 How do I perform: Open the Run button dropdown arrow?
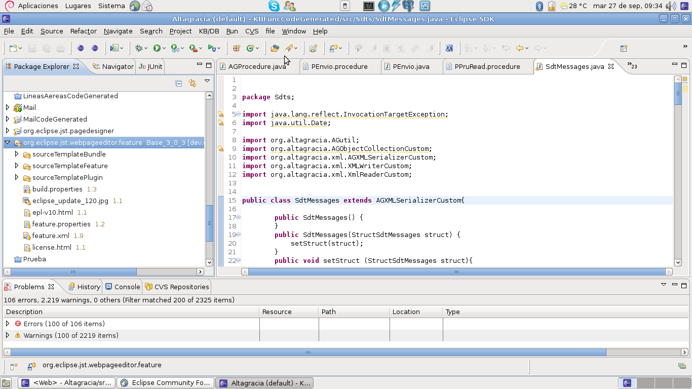pyautogui.click(x=165, y=49)
